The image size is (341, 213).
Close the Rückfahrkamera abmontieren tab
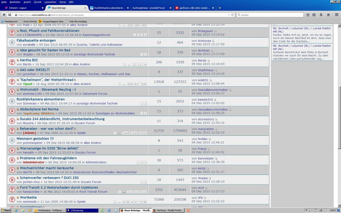pyautogui.click(x=128, y=8)
